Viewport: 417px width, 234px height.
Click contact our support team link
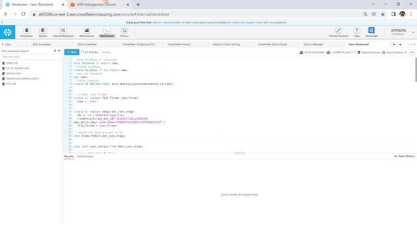coord(247,23)
